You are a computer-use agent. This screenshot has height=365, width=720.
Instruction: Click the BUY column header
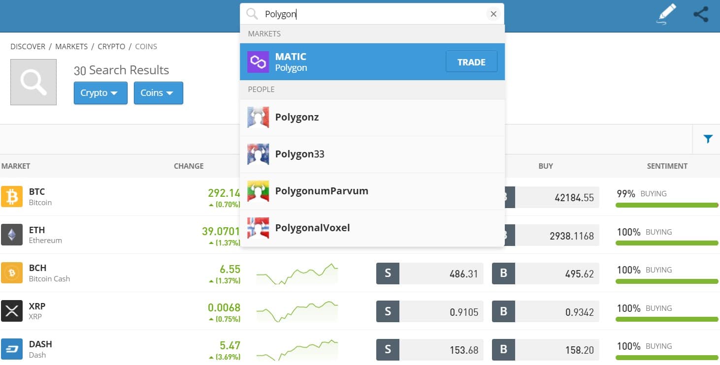(x=546, y=166)
